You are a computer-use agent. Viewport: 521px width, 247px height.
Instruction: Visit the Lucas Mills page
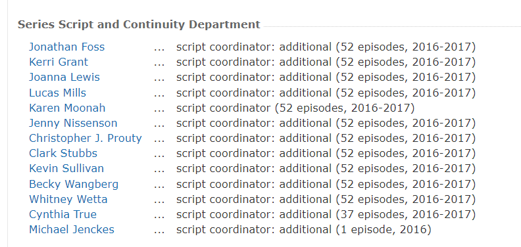(x=57, y=93)
